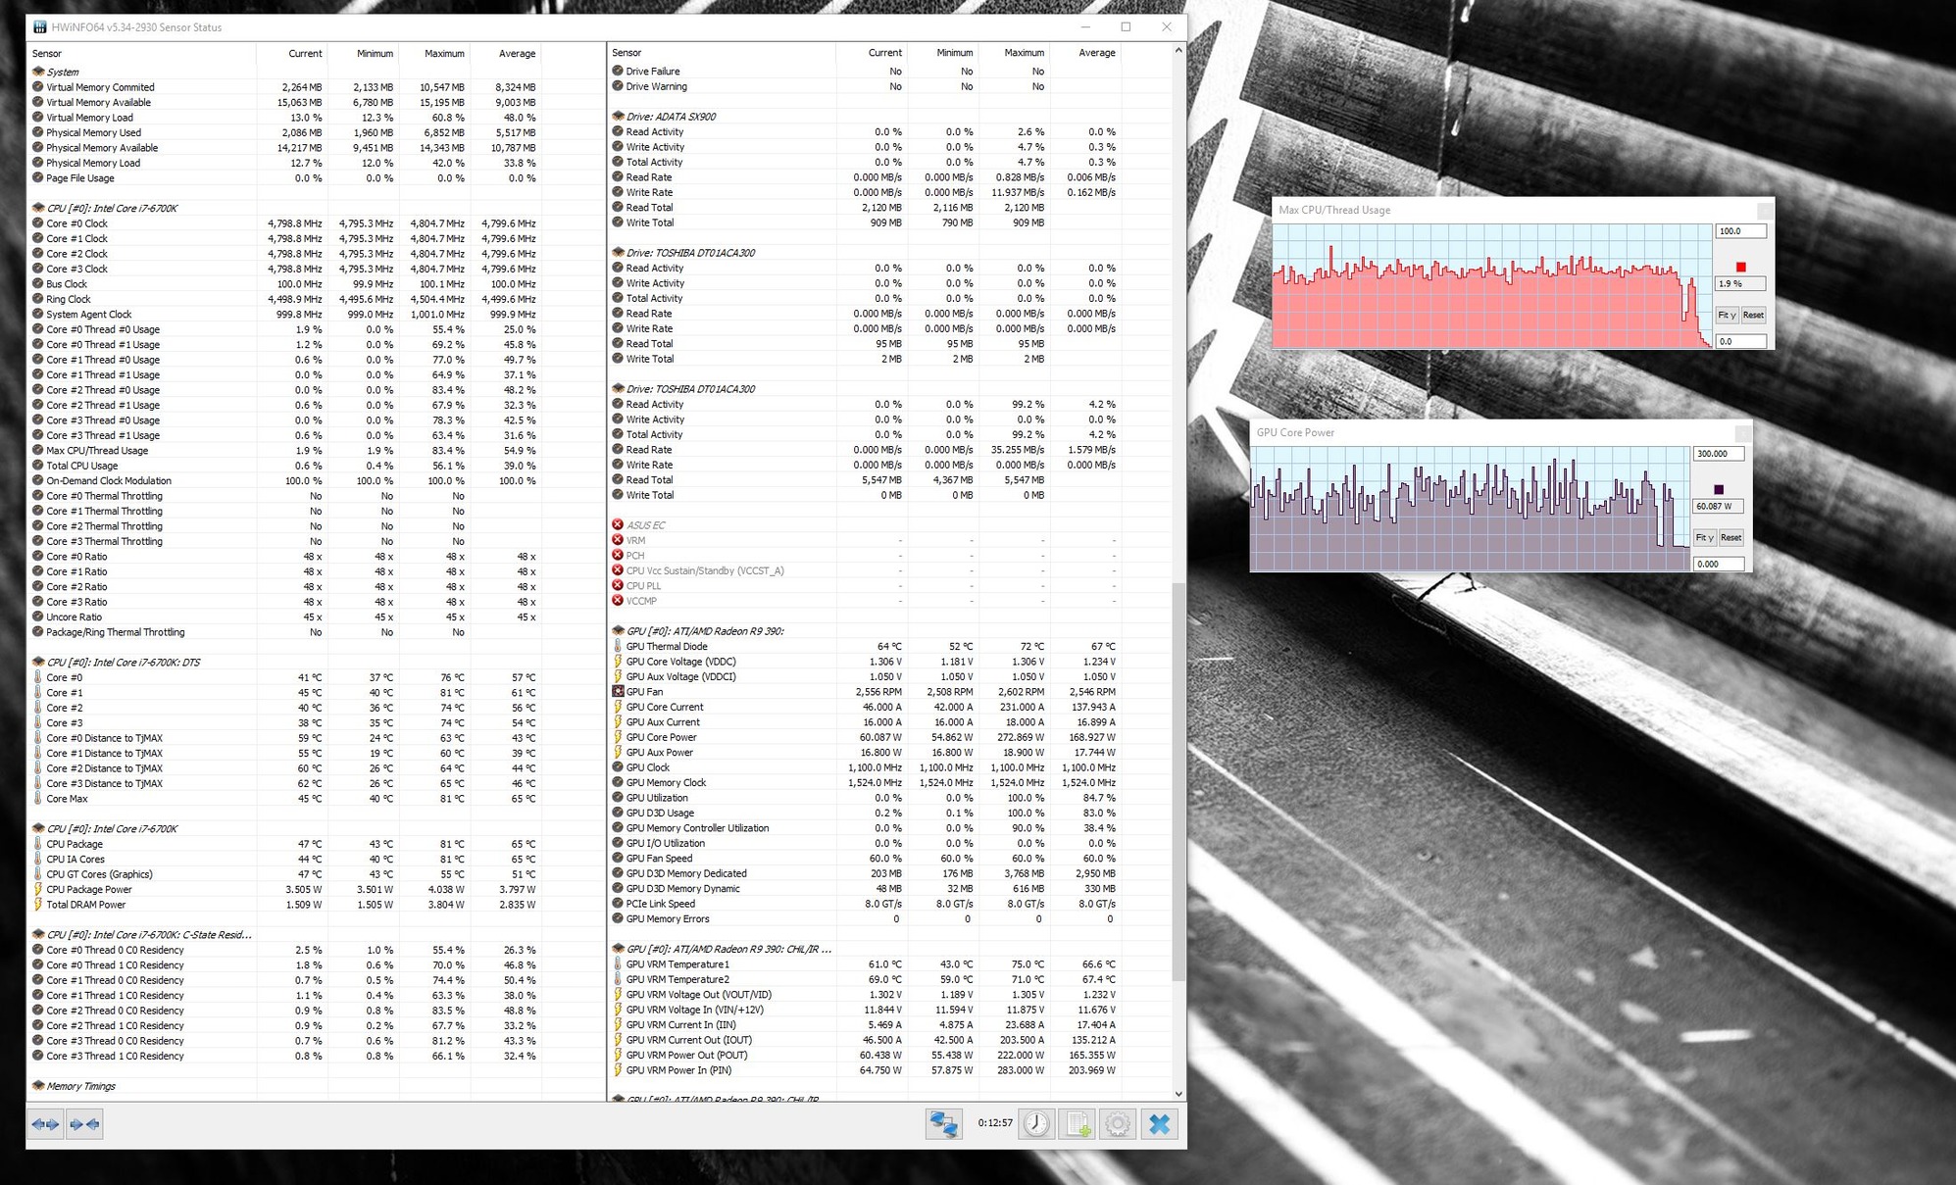Close the Max CPU/Thread Usage graph window
Image resolution: width=1956 pixels, height=1185 pixels.
pos(1765,210)
